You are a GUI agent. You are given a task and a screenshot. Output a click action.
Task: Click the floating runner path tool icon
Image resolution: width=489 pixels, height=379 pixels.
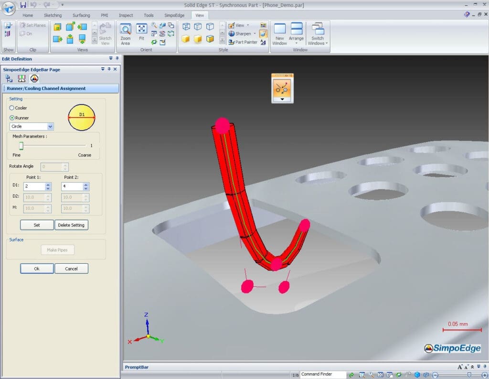(282, 88)
